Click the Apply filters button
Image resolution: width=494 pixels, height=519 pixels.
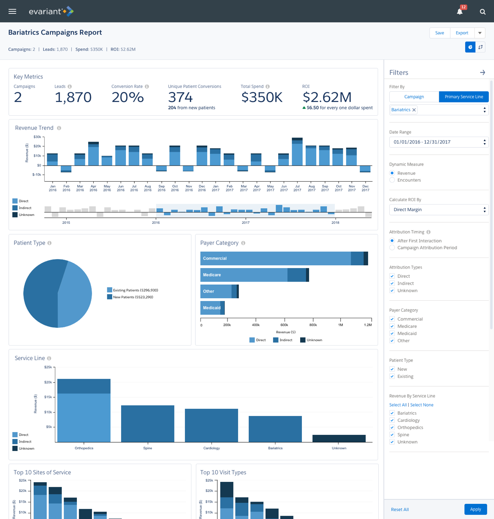point(475,509)
